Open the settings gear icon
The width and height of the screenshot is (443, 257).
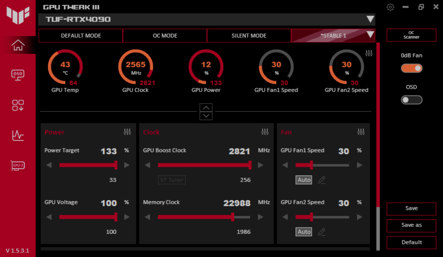[390, 7]
